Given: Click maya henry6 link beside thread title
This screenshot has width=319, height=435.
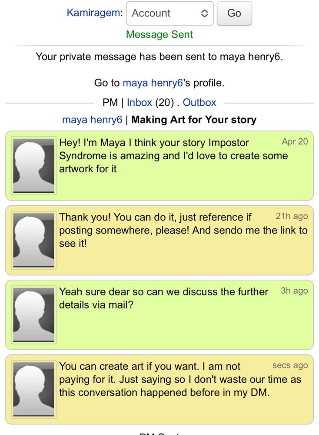Looking at the screenshot, I should coord(92,120).
